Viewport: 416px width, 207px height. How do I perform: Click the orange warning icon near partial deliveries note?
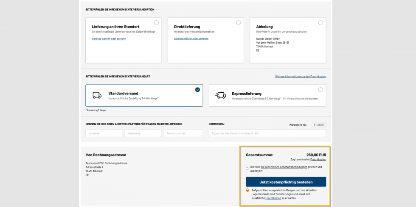tap(247, 190)
